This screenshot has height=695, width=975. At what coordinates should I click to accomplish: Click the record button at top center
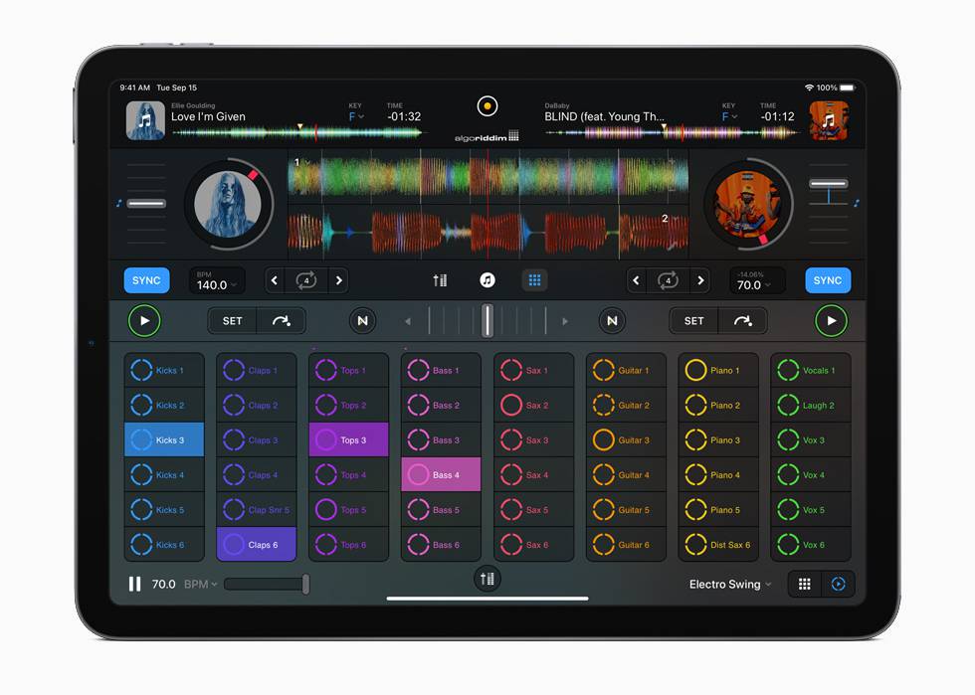[487, 106]
